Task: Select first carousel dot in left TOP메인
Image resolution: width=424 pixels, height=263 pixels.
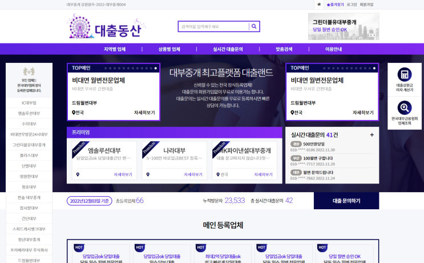Action: pos(106,68)
